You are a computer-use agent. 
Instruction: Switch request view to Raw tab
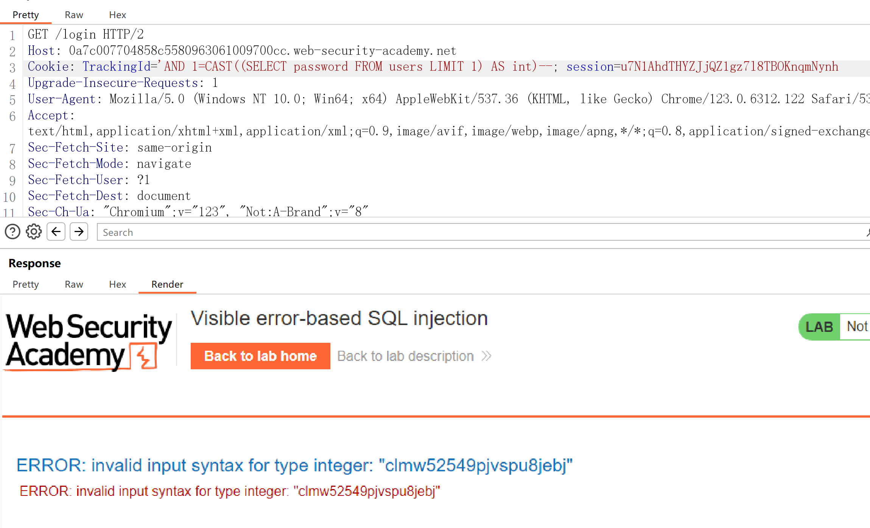point(74,15)
